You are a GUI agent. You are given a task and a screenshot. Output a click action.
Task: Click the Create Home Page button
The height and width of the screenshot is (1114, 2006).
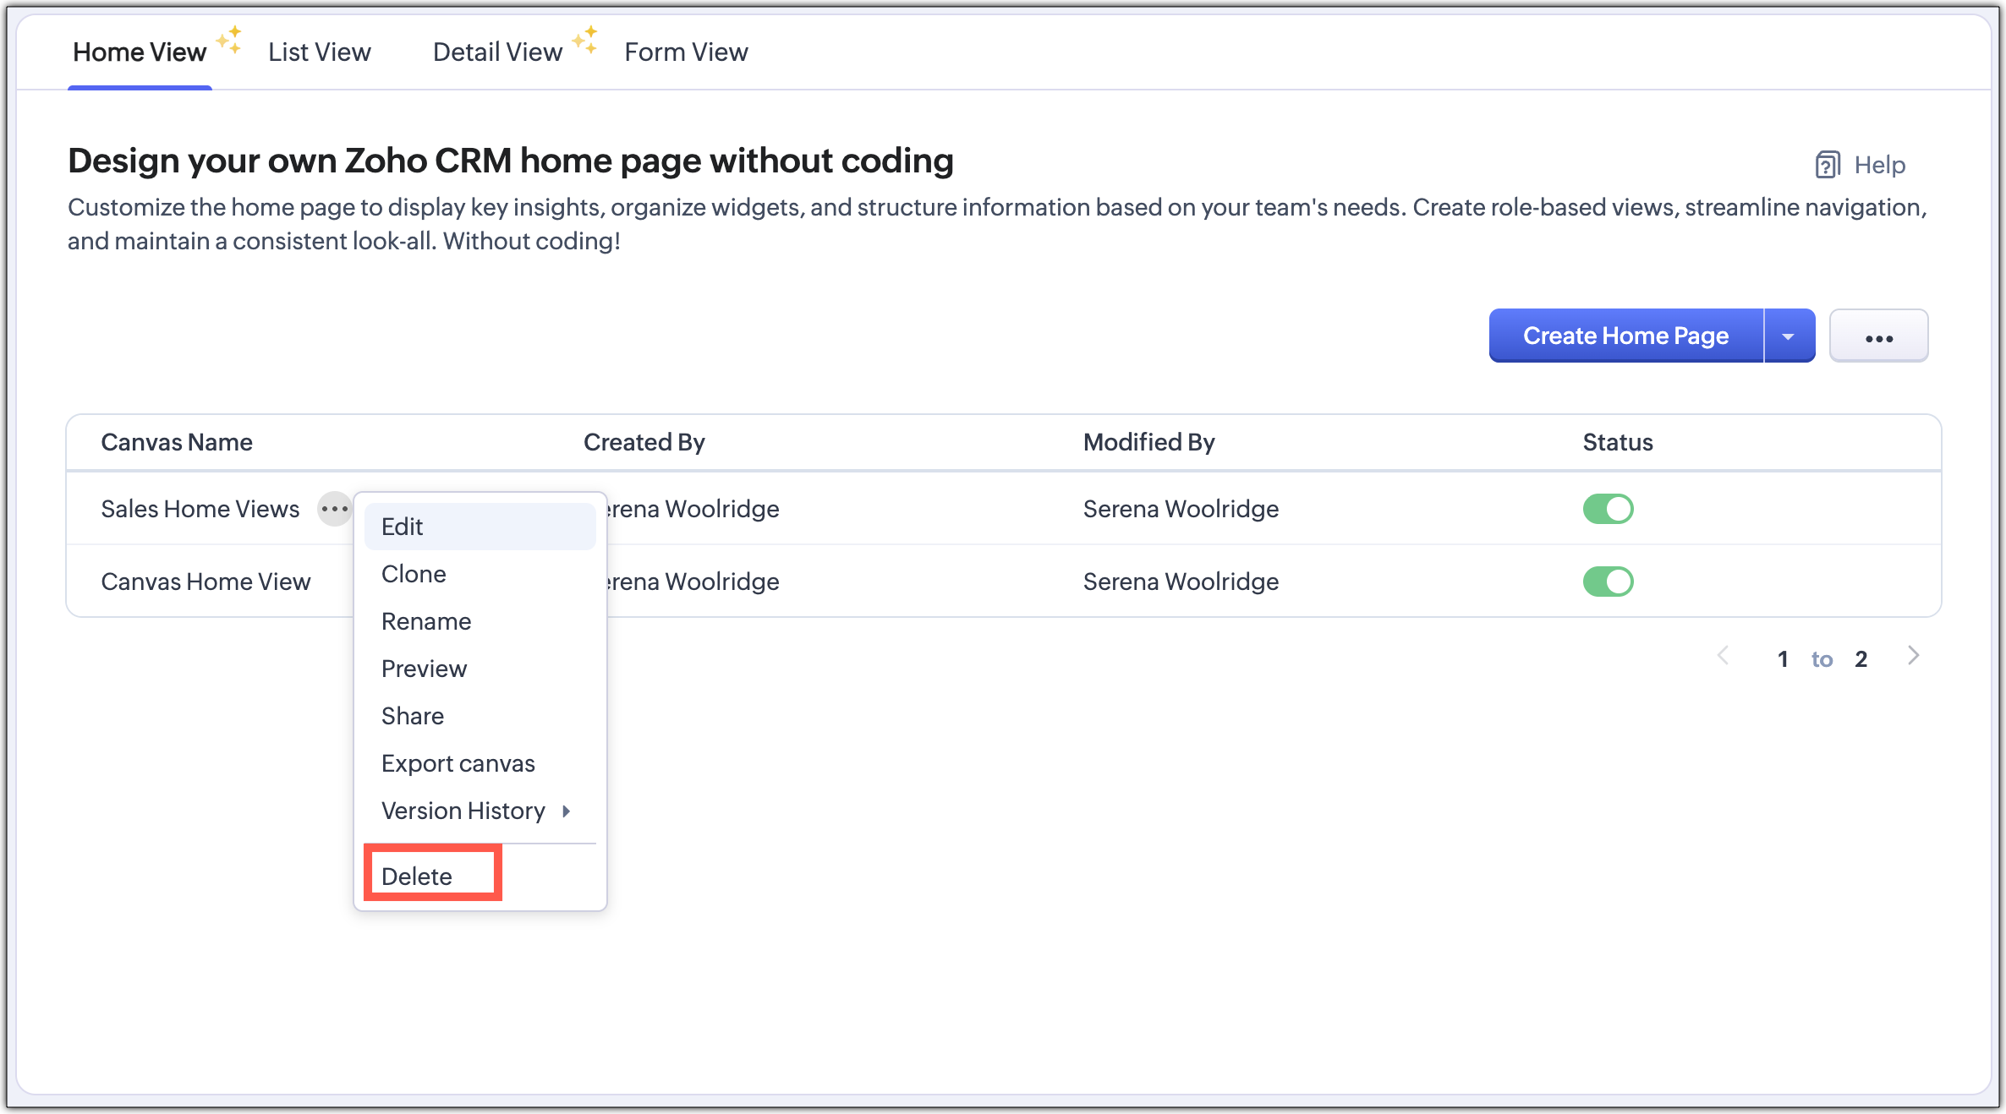point(1625,336)
